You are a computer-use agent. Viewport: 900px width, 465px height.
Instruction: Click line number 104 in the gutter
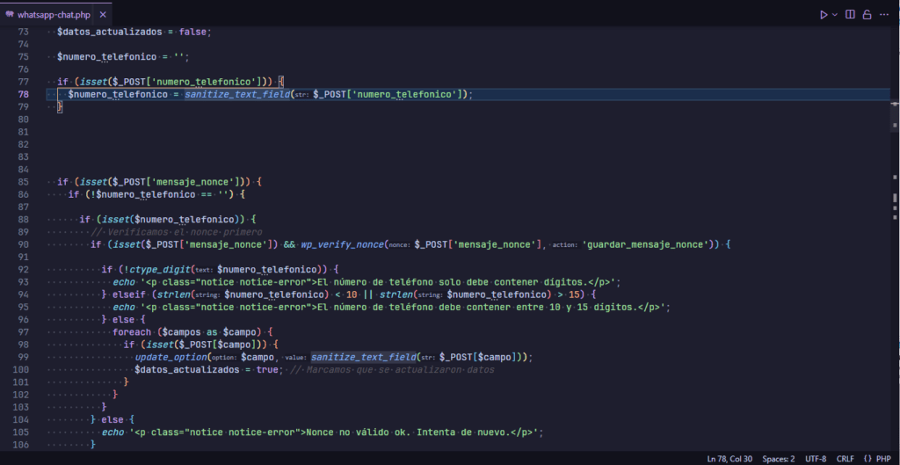(x=21, y=419)
